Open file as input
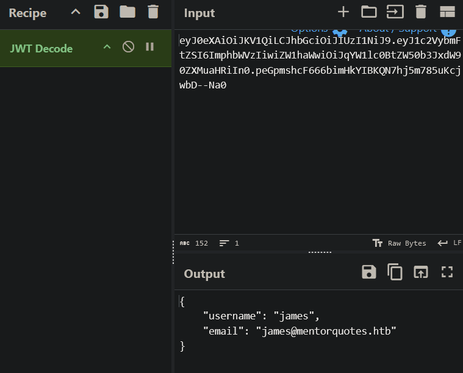Viewport: 463px width, 373px height. pyautogui.click(x=395, y=12)
